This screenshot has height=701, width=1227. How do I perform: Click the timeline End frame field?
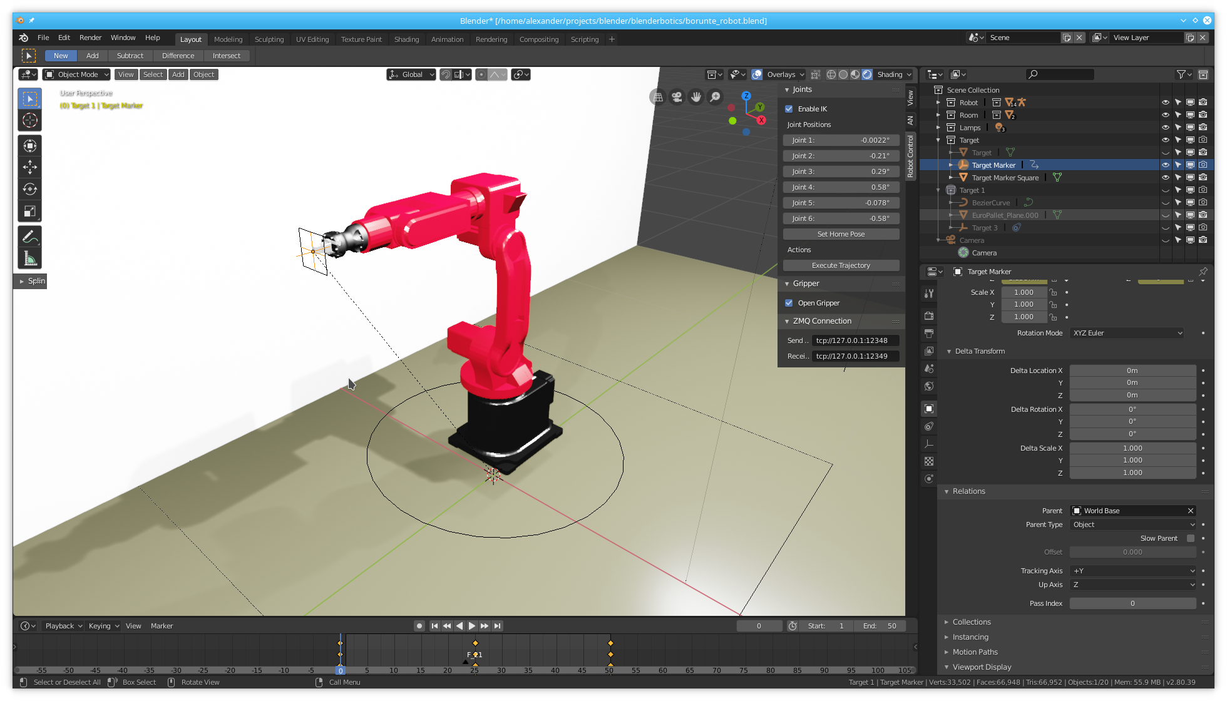[x=880, y=626]
